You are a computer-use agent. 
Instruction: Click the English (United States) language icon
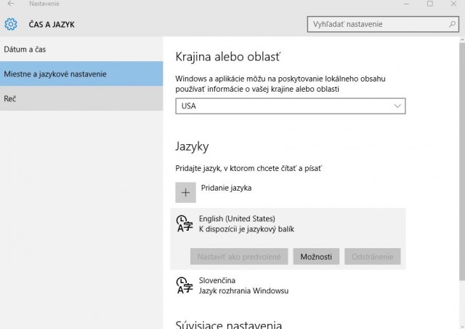click(x=185, y=224)
